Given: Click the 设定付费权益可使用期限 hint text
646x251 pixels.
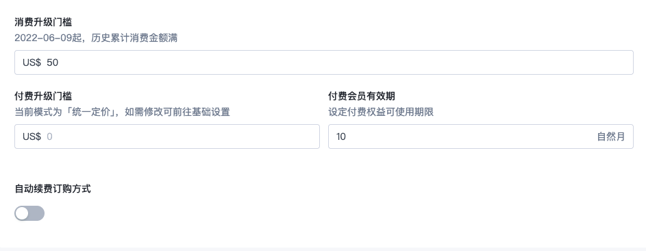Looking at the screenshot, I should (x=381, y=112).
